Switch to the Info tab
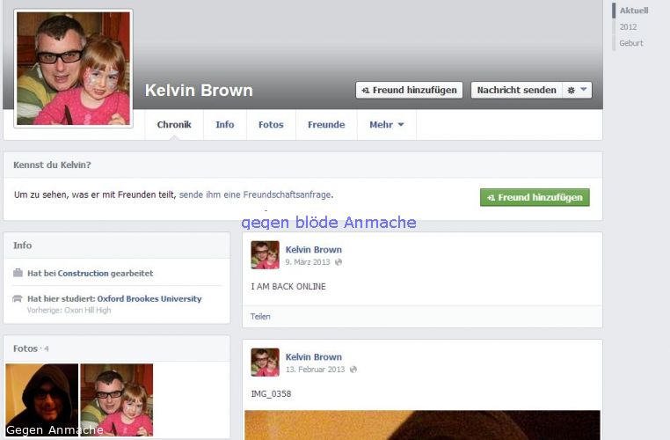This screenshot has width=670, height=440. pos(225,125)
